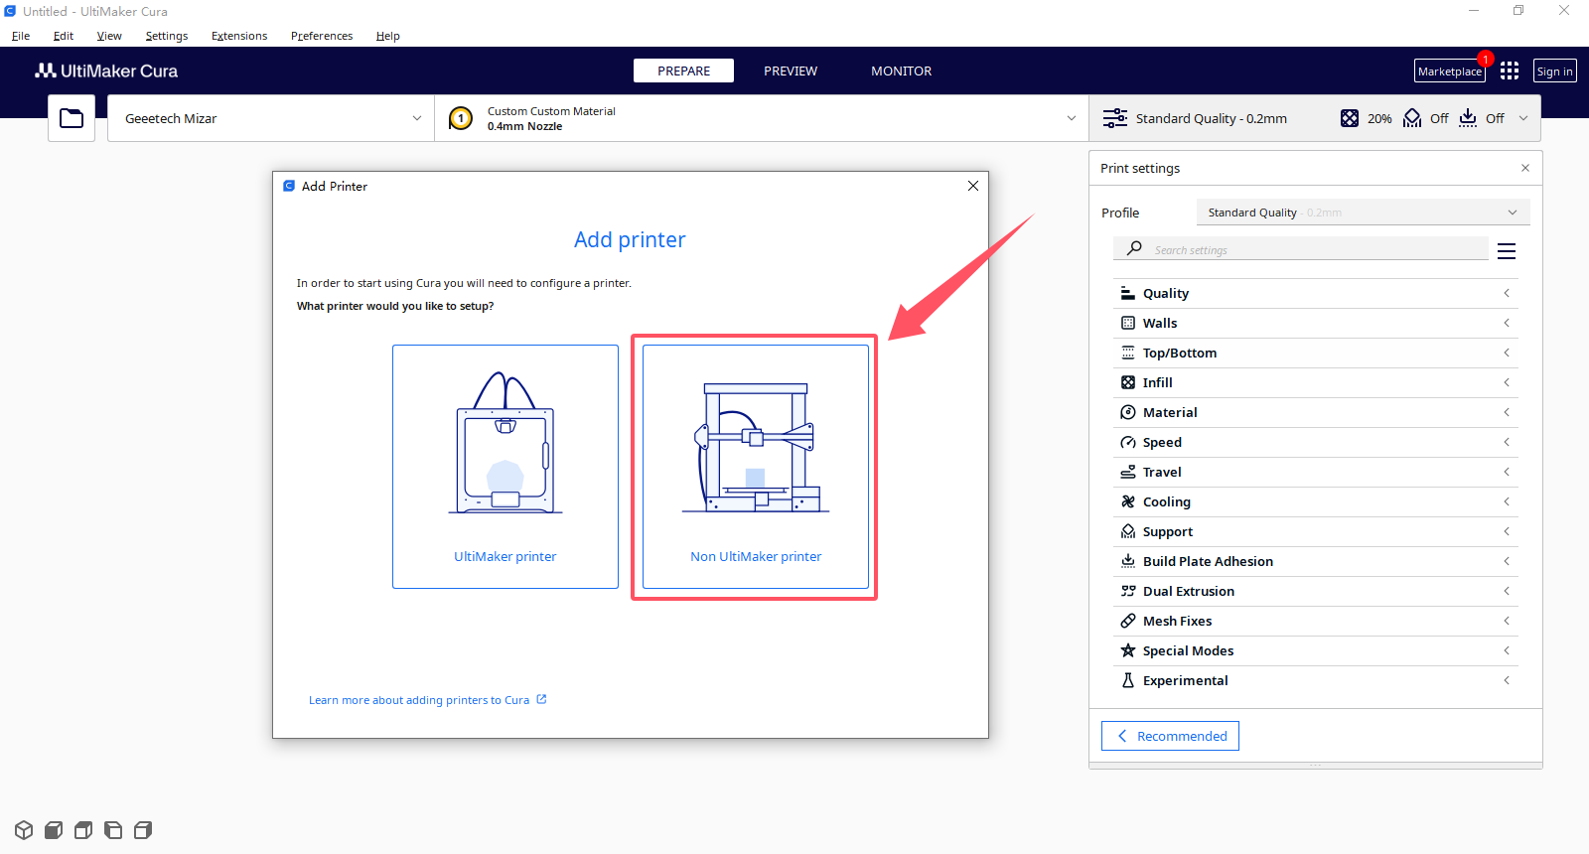Viewport: 1589px width, 854px height.
Task: Click the Walls category icon
Action: pyautogui.click(x=1128, y=323)
